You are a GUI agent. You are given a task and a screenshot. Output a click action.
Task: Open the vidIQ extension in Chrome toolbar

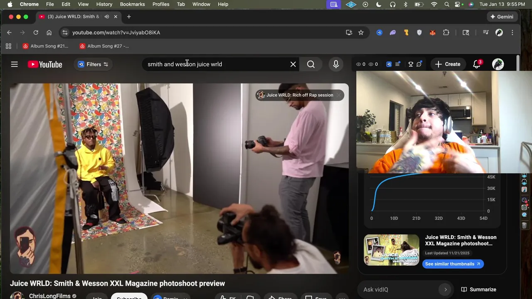tap(379, 32)
